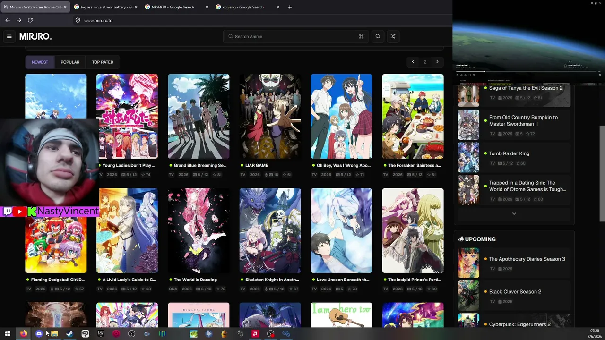Open A Livid Lady's Guide title link
605x340 pixels.
point(129,280)
